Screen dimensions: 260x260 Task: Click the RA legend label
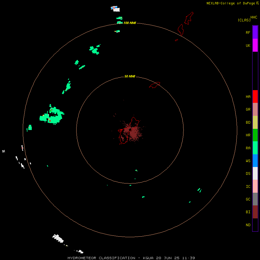(248, 148)
